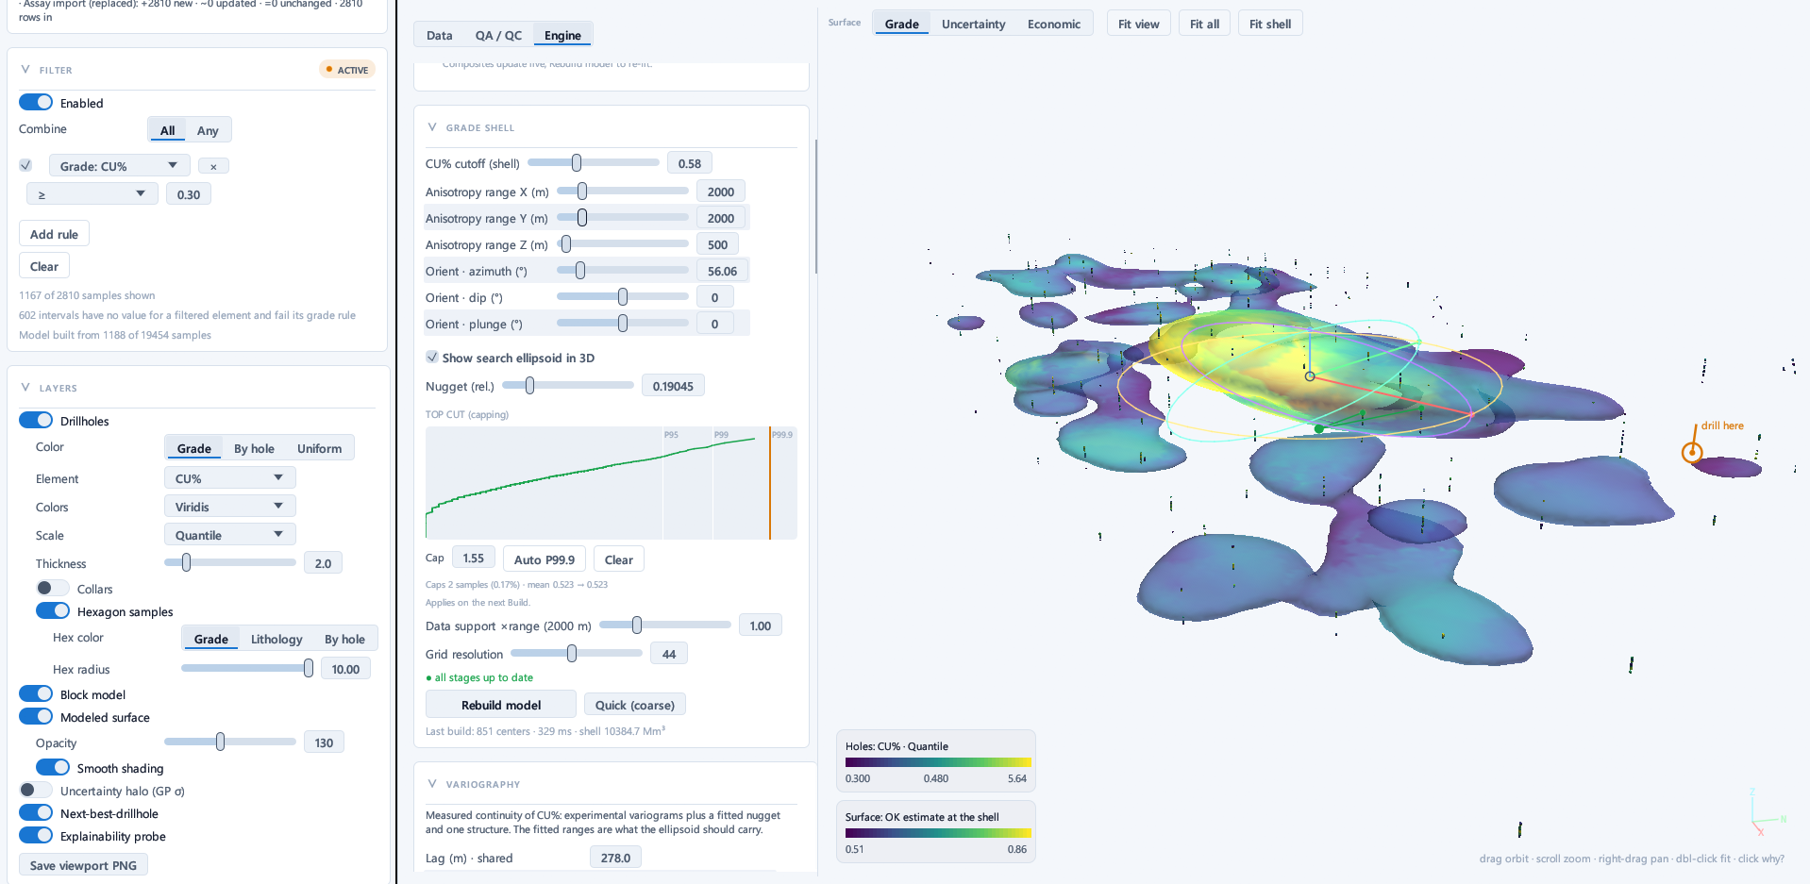Click the filter Clear button
The width and height of the screenshot is (1810, 884).
click(44, 266)
